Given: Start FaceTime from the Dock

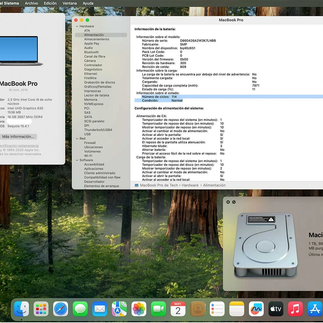Looking at the screenshot, I should tap(158, 309).
